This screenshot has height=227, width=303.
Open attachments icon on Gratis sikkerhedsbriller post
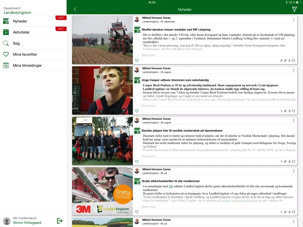tap(285, 212)
